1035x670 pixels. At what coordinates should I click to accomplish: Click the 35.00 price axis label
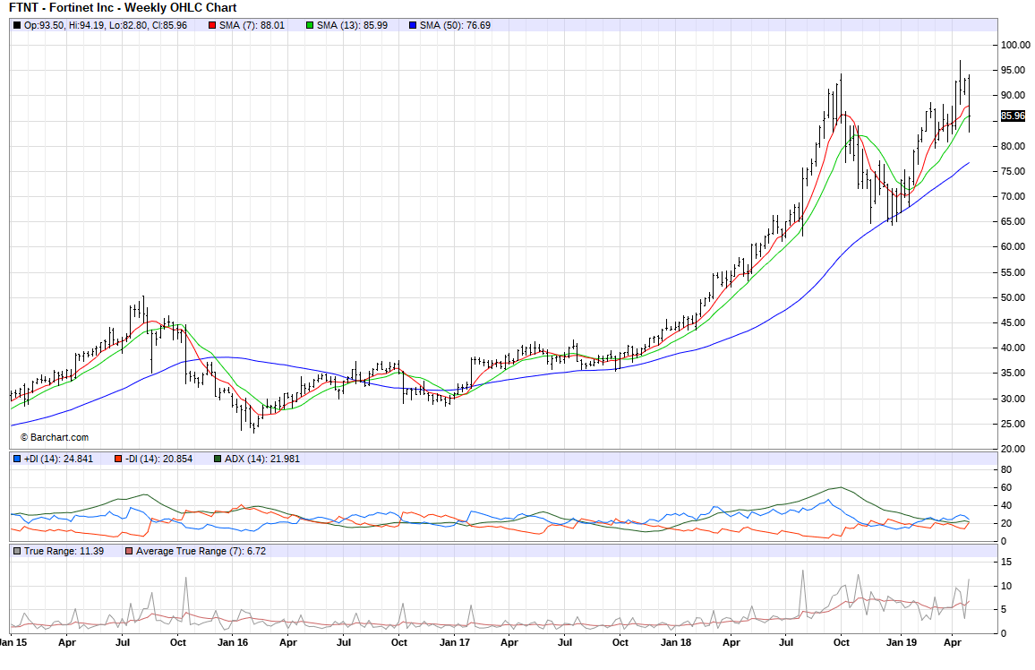click(x=1014, y=373)
